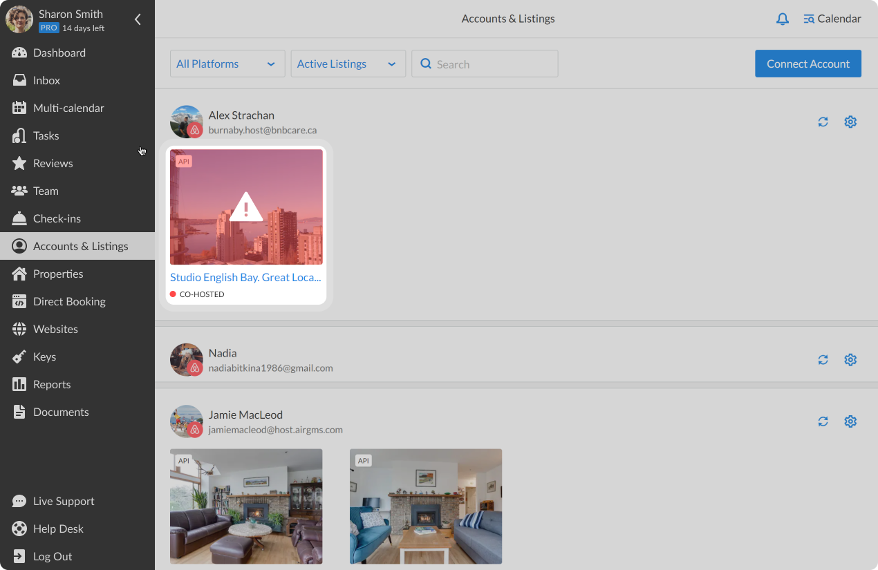Screen dimensions: 878x570
Task: Open the Accounts & Listings menu item
Action: (77, 246)
